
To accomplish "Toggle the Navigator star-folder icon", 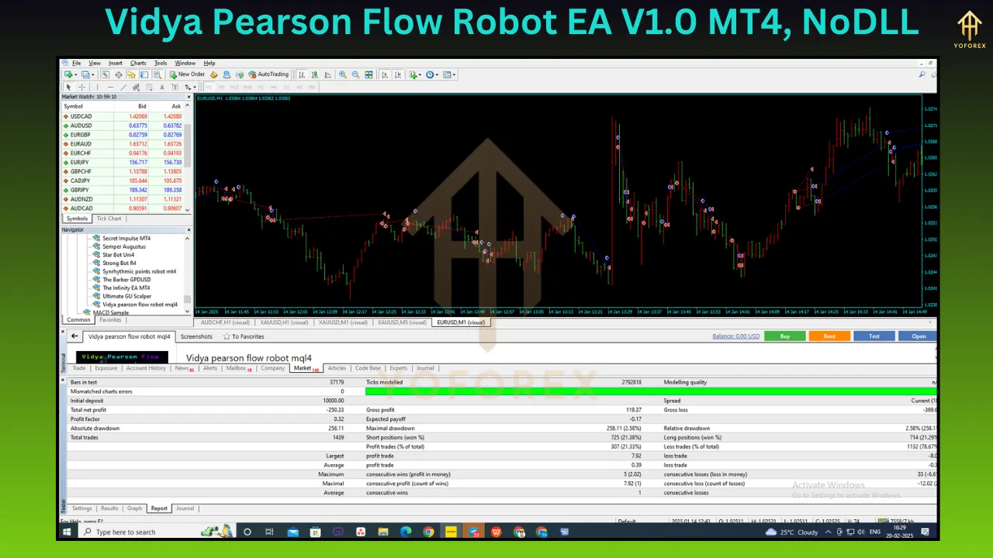I will [x=131, y=74].
